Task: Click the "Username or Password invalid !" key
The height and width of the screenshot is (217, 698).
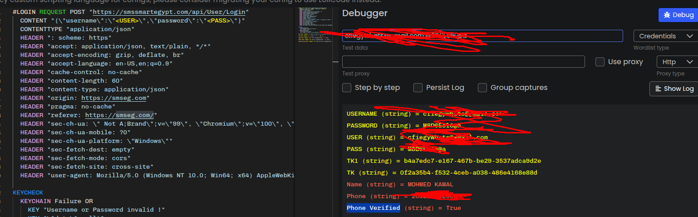Action: point(96,210)
